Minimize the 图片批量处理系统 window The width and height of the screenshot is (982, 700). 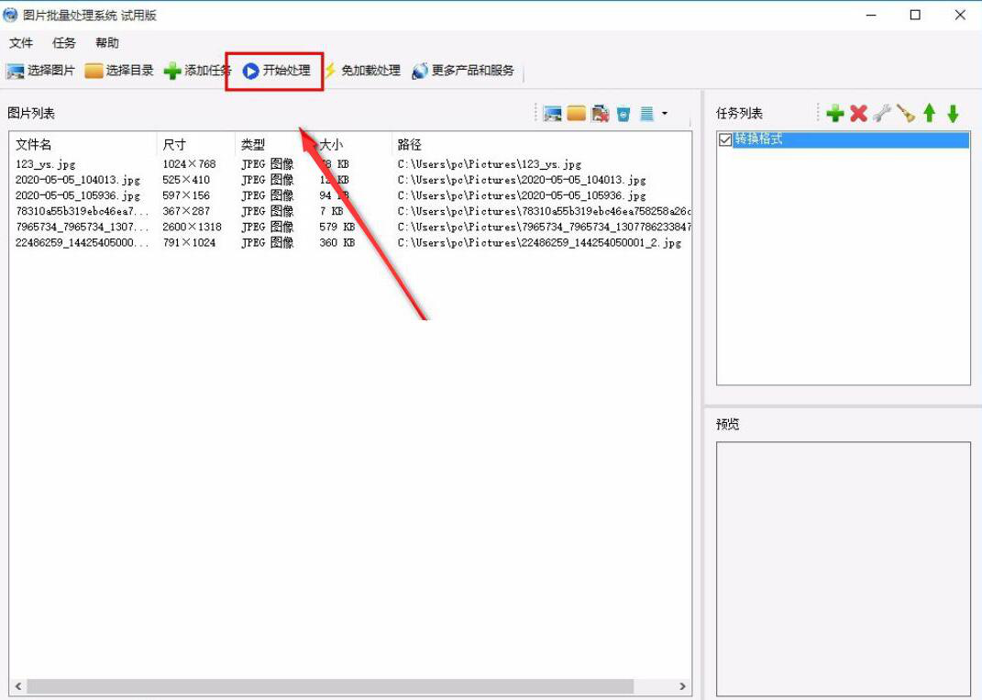[x=870, y=15]
